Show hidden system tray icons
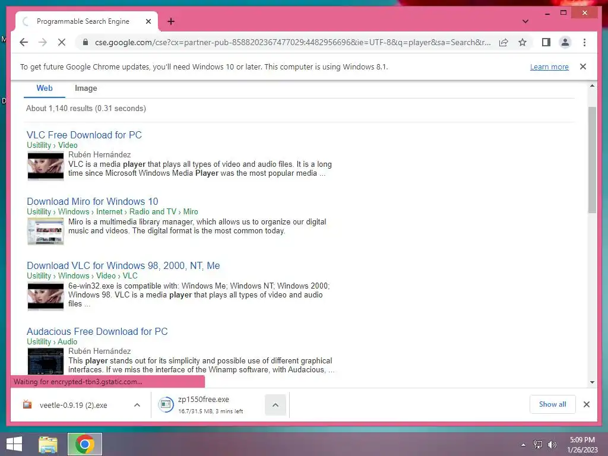The height and width of the screenshot is (456, 608). pyautogui.click(x=524, y=445)
